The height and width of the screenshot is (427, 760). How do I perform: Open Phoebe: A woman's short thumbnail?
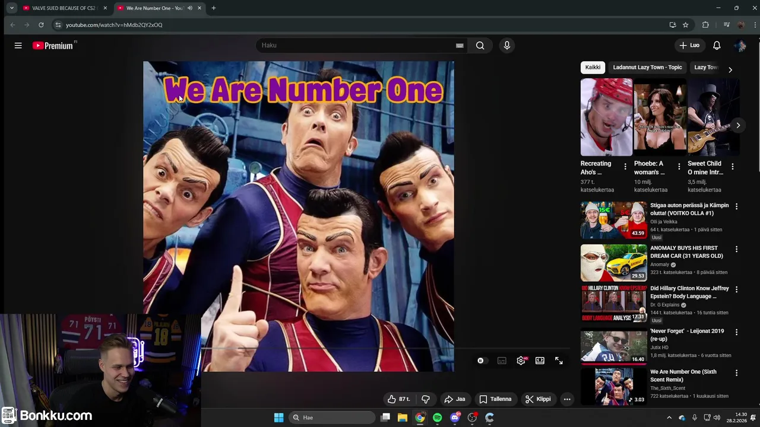(x=660, y=117)
